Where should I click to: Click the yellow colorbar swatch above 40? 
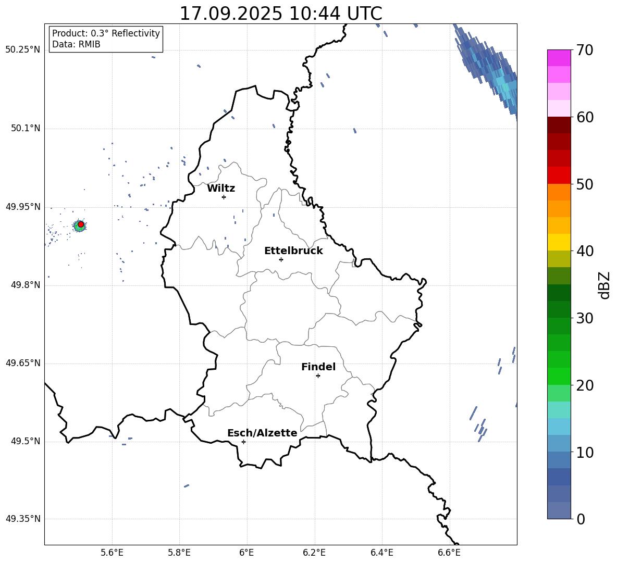pos(559,242)
